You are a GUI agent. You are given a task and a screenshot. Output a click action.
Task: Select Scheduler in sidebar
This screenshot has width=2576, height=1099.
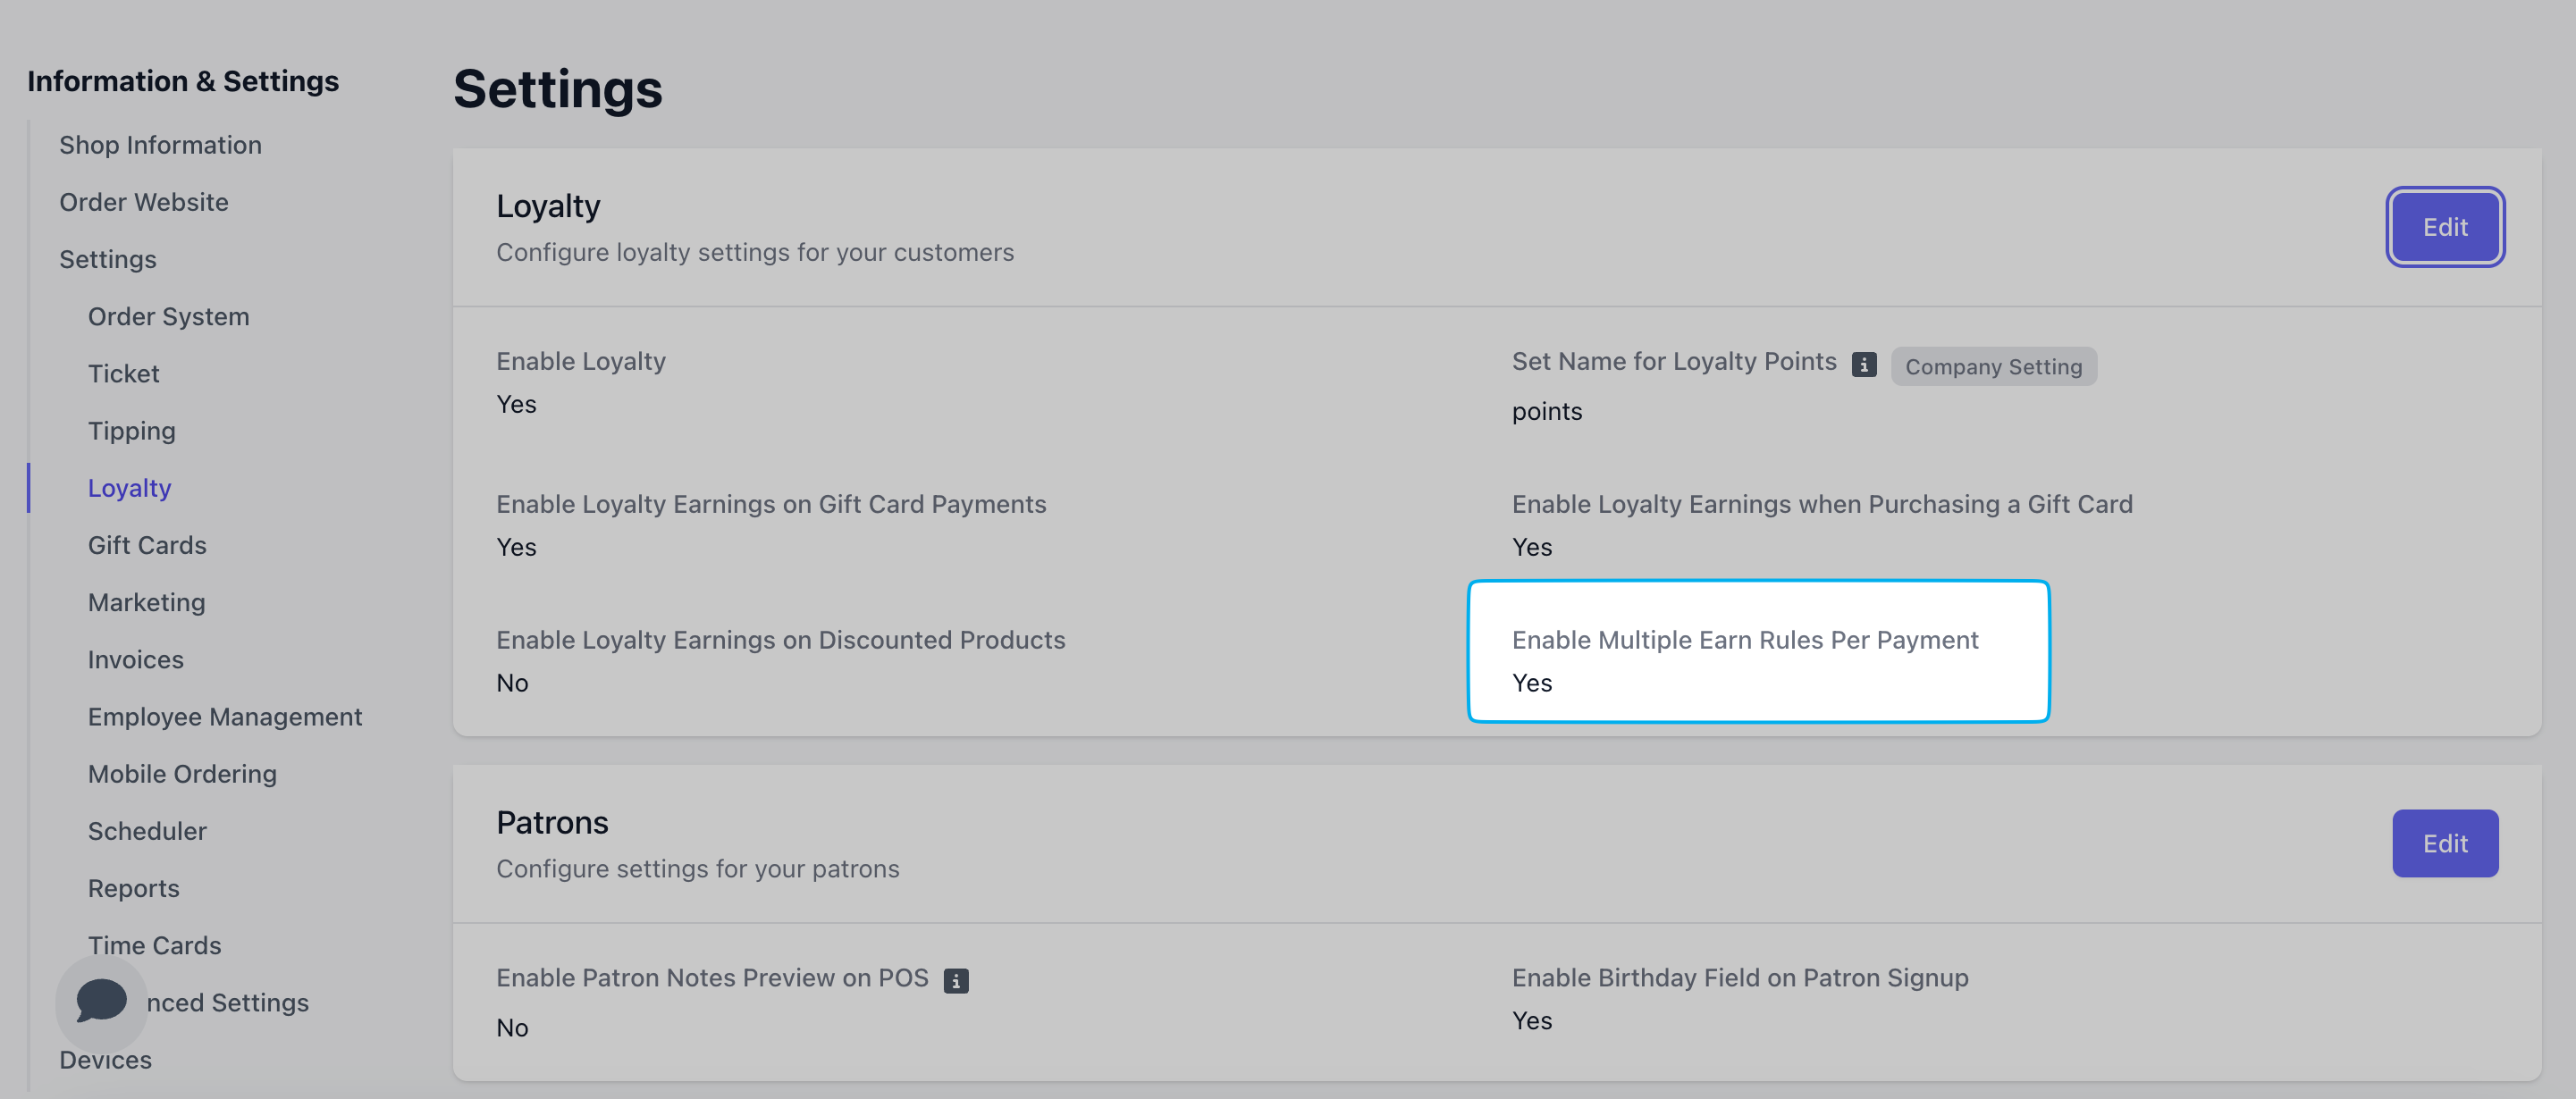147,831
